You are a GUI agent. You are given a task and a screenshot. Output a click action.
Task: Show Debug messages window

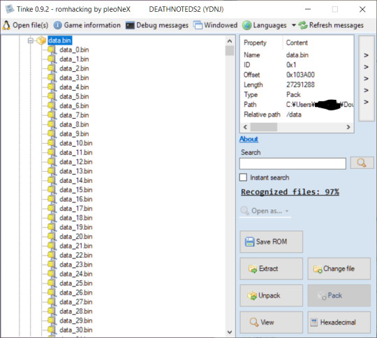(x=157, y=25)
